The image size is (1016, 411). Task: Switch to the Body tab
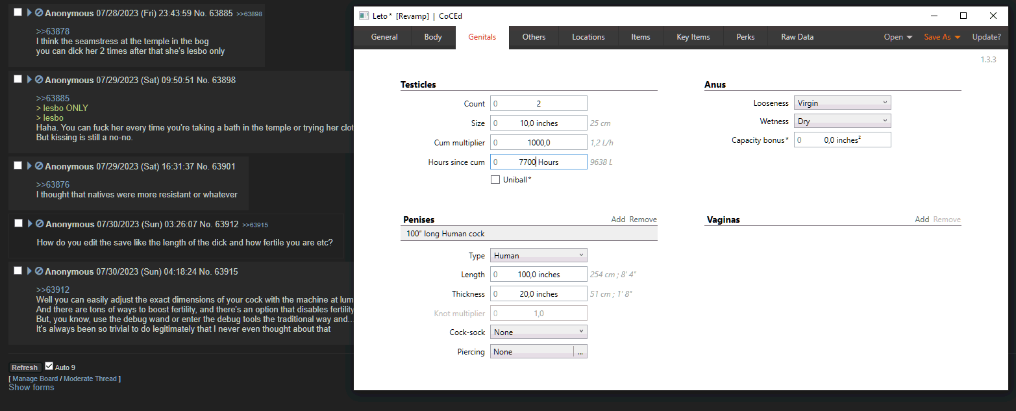pyautogui.click(x=433, y=37)
